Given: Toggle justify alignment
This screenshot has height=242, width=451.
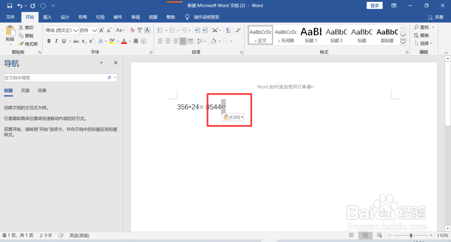Looking at the screenshot, I should tap(183, 41).
